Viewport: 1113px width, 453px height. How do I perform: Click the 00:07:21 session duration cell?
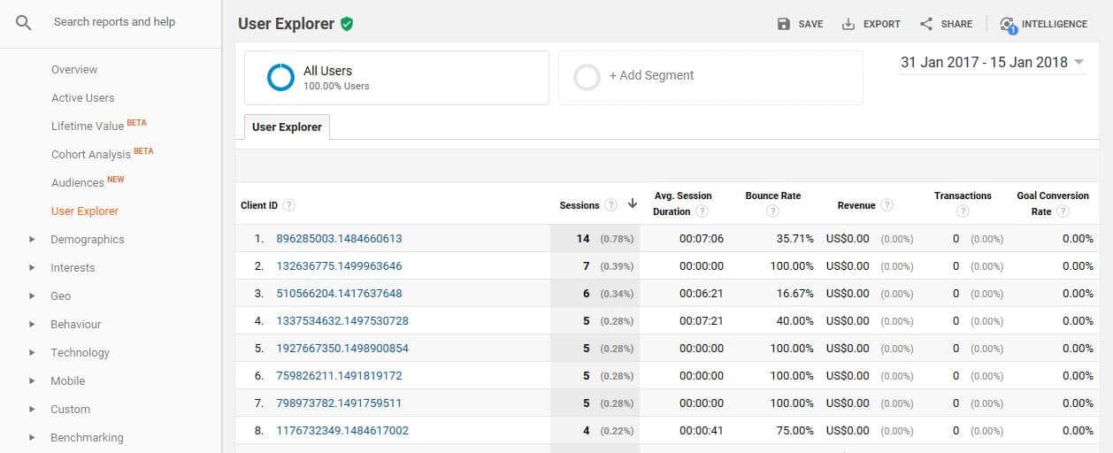[702, 321]
